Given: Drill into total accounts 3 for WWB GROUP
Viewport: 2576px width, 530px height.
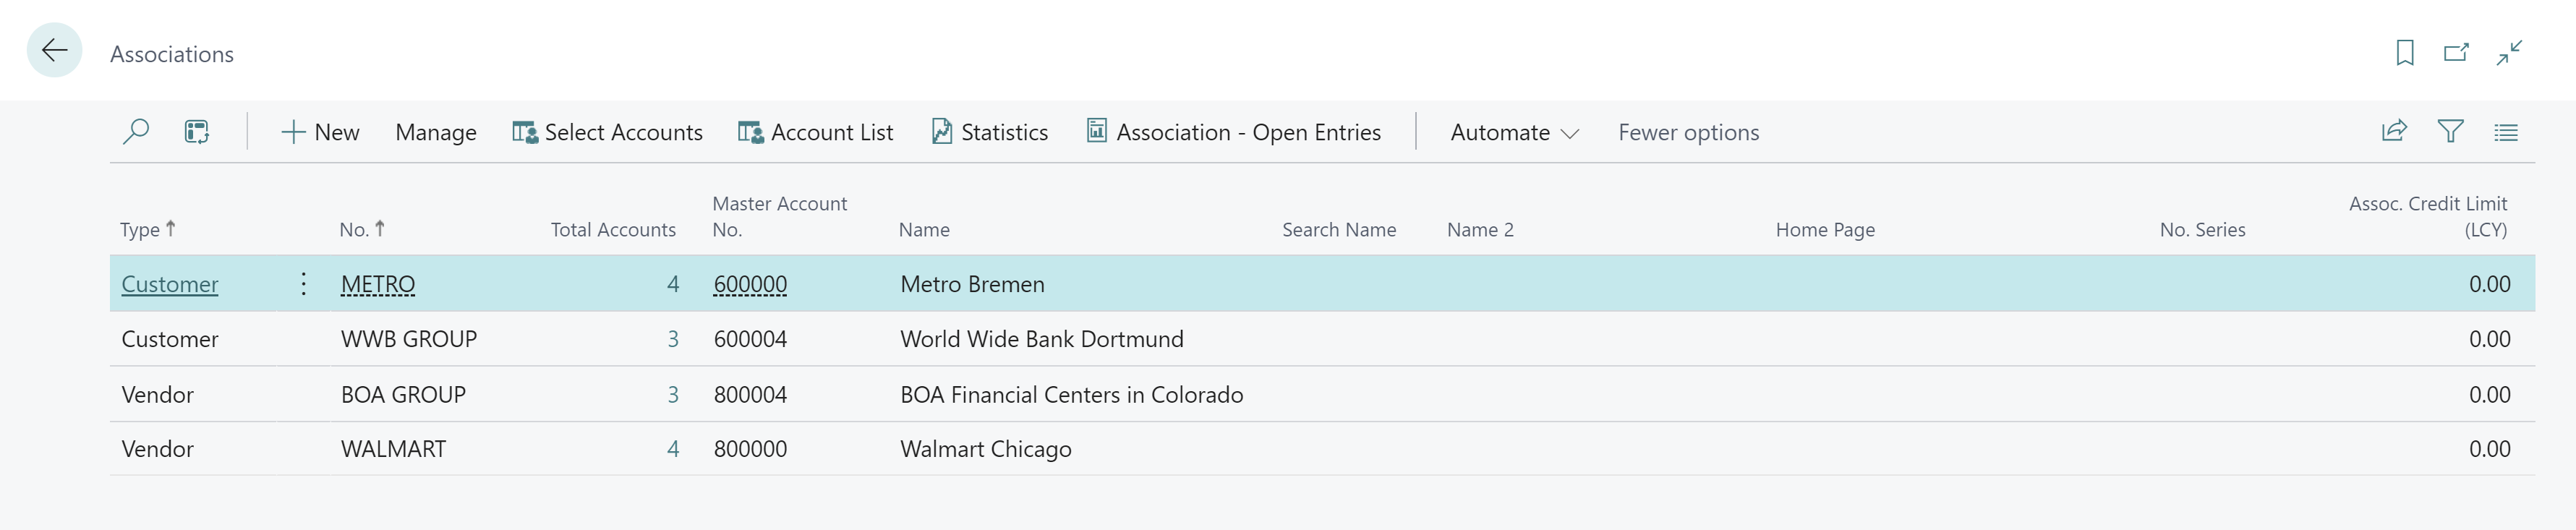Looking at the screenshot, I should 673,339.
